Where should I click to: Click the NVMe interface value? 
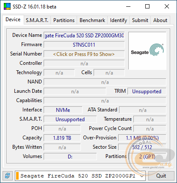tap(63, 110)
